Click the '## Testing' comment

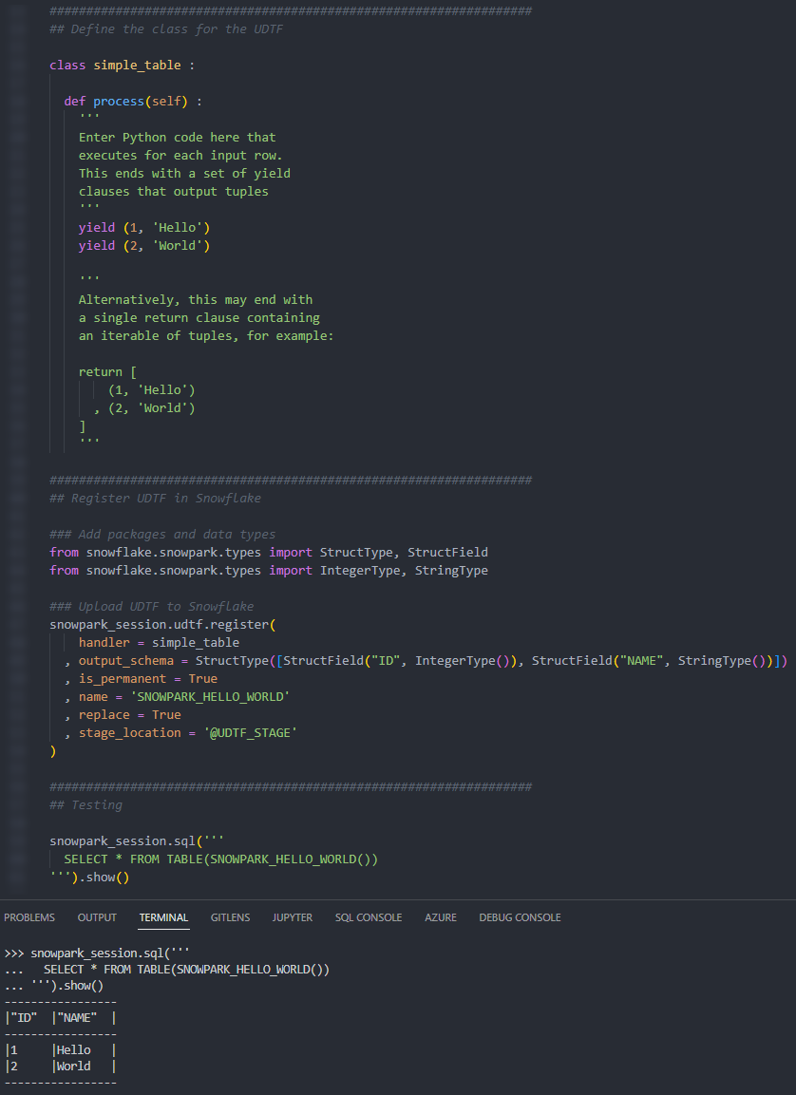coord(85,805)
